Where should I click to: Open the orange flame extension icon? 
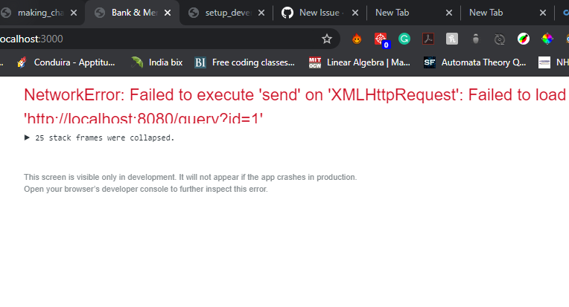click(x=357, y=39)
